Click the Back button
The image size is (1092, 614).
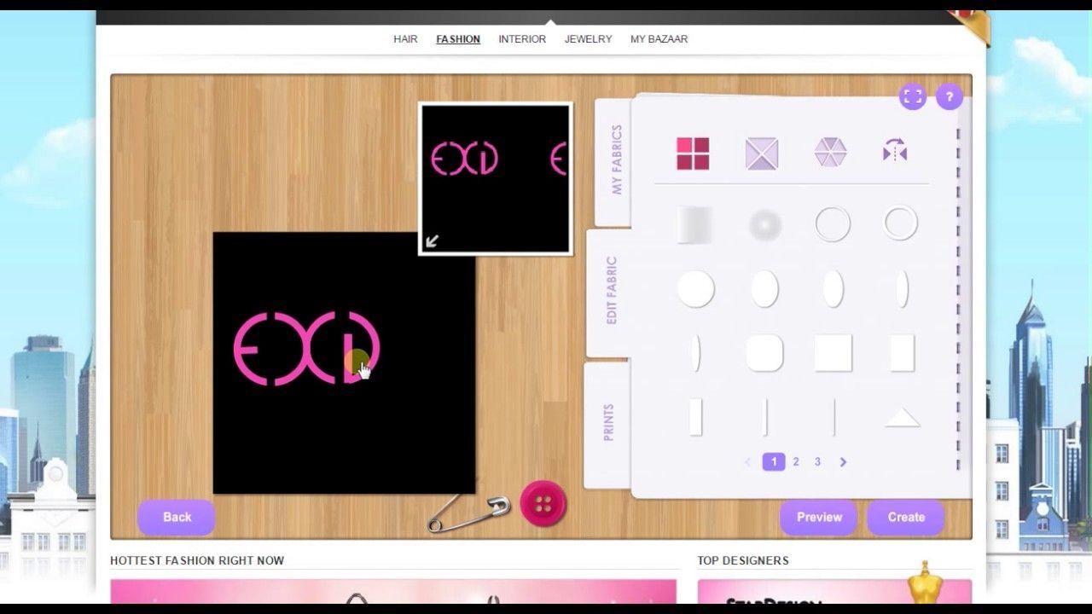pyautogui.click(x=177, y=517)
